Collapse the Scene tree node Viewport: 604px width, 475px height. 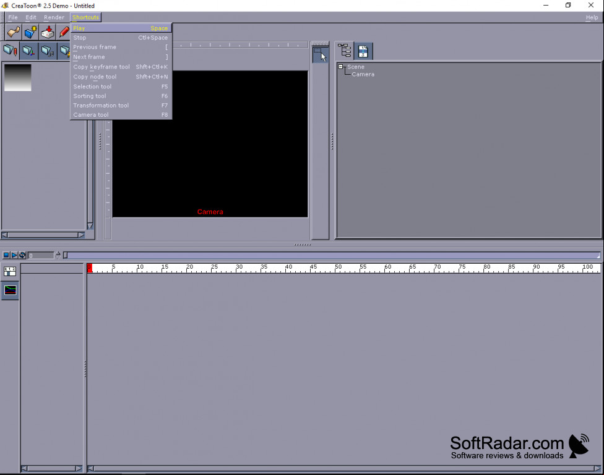tap(340, 67)
